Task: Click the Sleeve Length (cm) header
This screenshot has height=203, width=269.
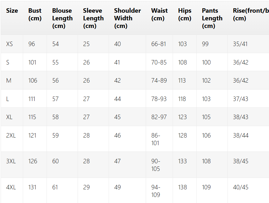Action: 93,18
